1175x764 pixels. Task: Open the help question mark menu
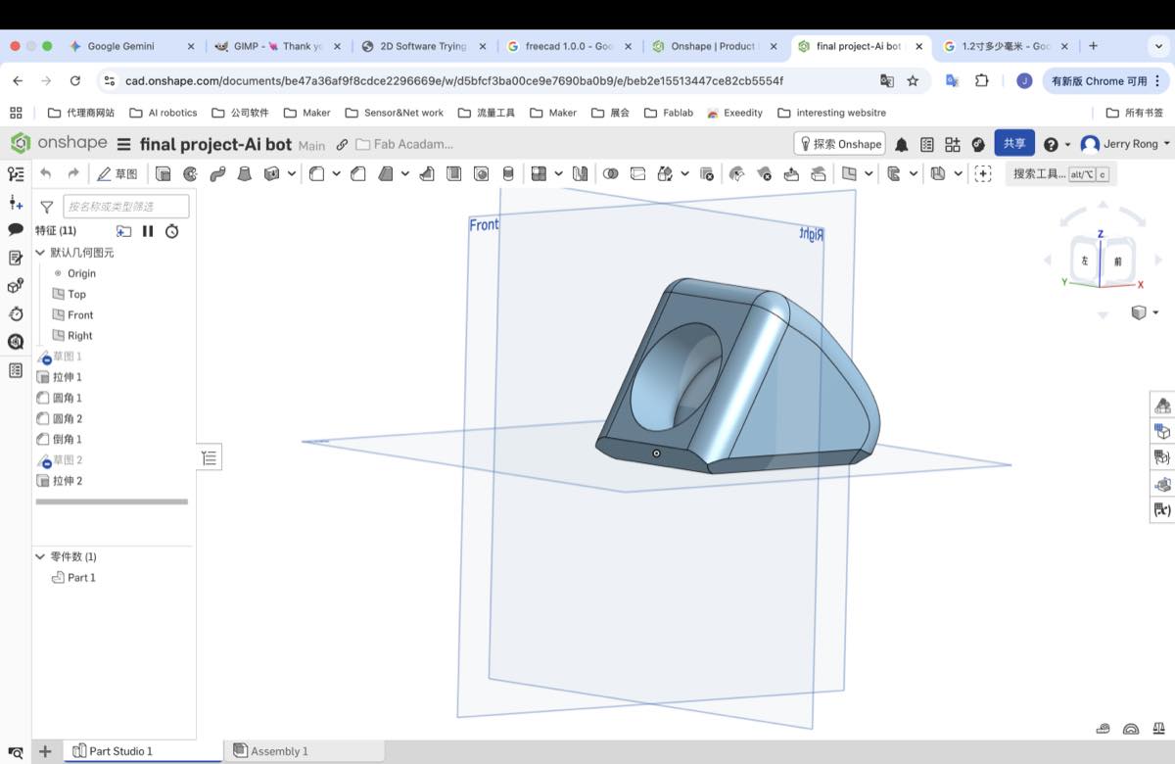1051,144
